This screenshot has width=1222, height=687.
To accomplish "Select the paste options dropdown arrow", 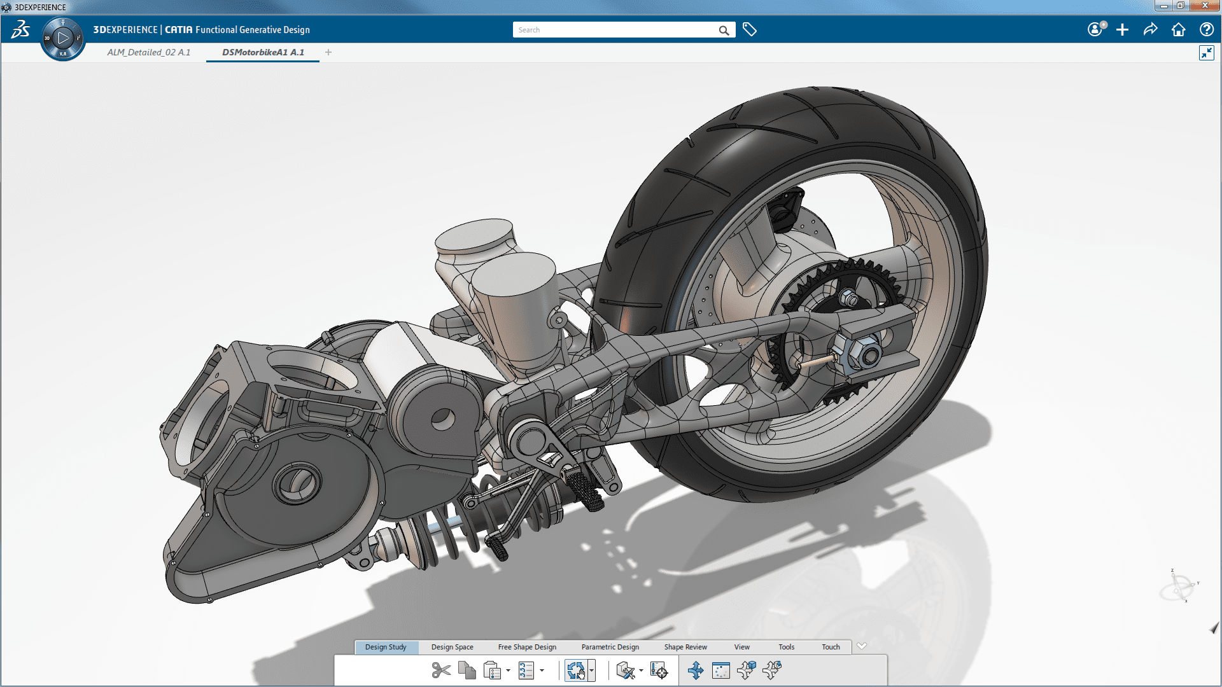I will point(509,670).
